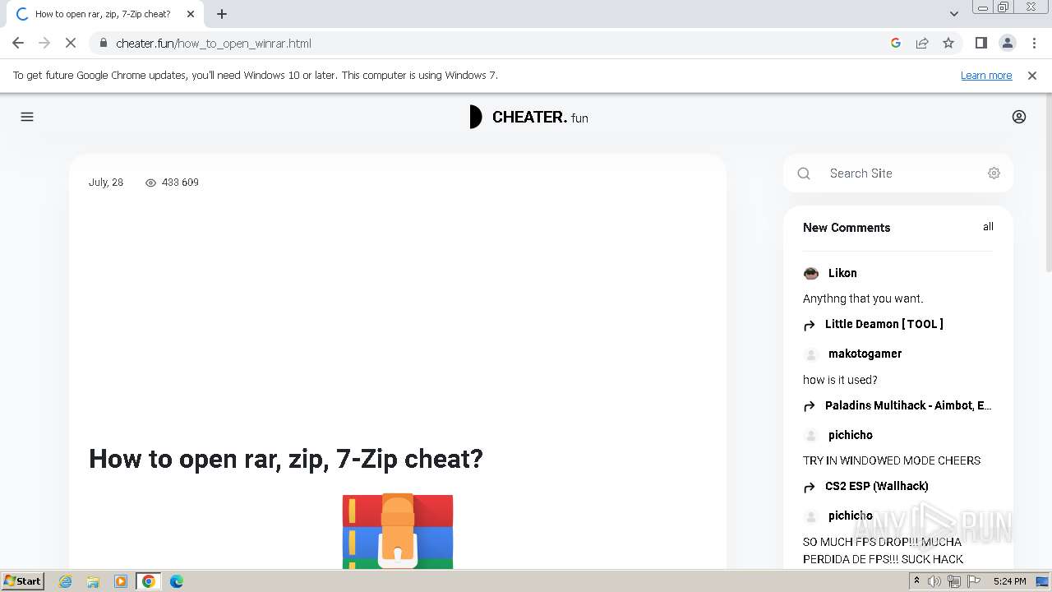Click the Google icon in address bar
This screenshot has height=592, width=1052.
coord(896,43)
